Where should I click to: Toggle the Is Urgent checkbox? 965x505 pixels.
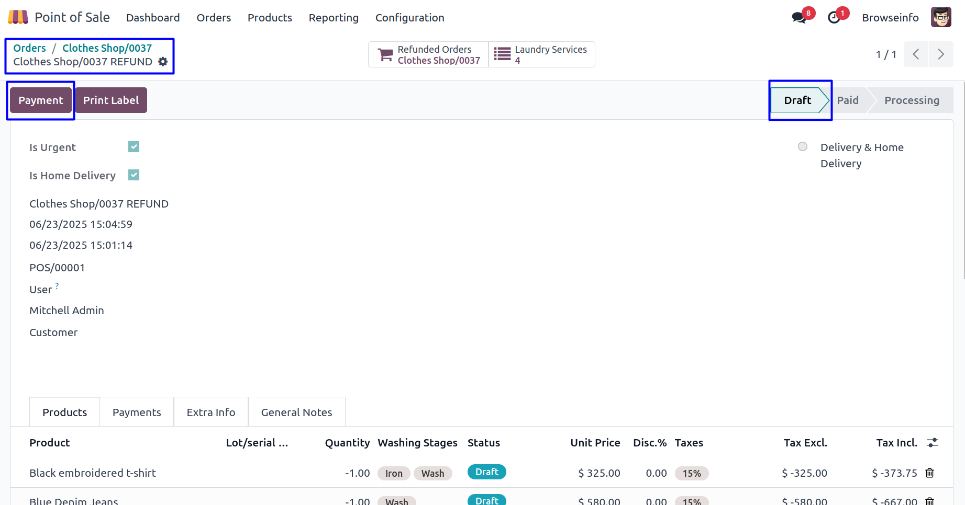pos(134,147)
